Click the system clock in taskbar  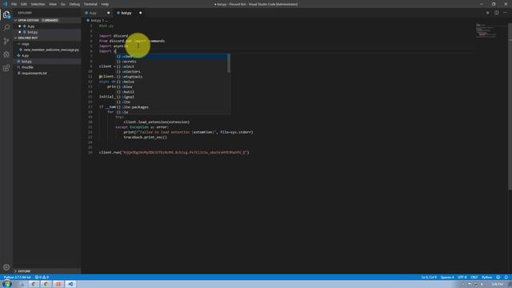click(497, 284)
